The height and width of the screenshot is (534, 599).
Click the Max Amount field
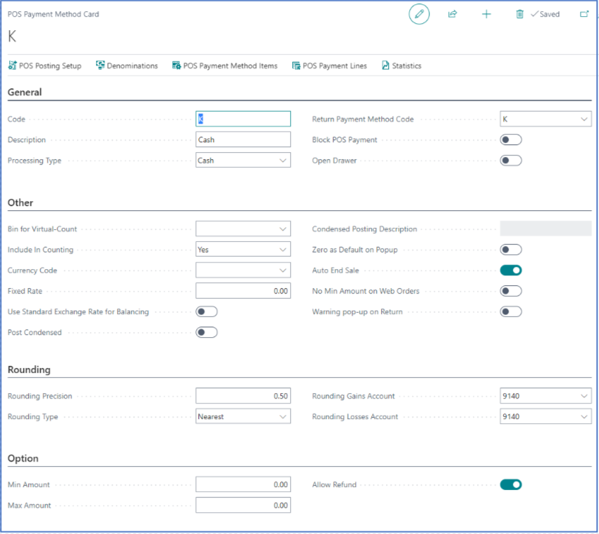point(243,505)
